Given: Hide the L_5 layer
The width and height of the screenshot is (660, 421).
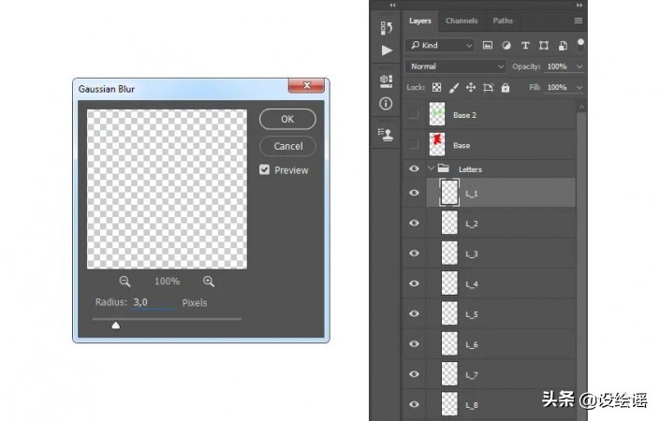Looking at the screenshot, I should pos(414,313).
